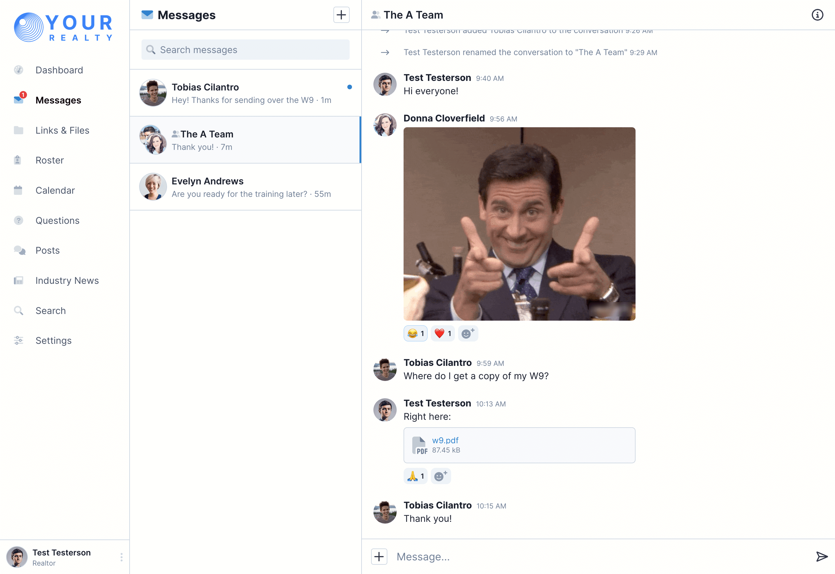
Task: Add reaction emoji to the w9.pdf message
Action: pyautogui.click(x=440, y=476)
